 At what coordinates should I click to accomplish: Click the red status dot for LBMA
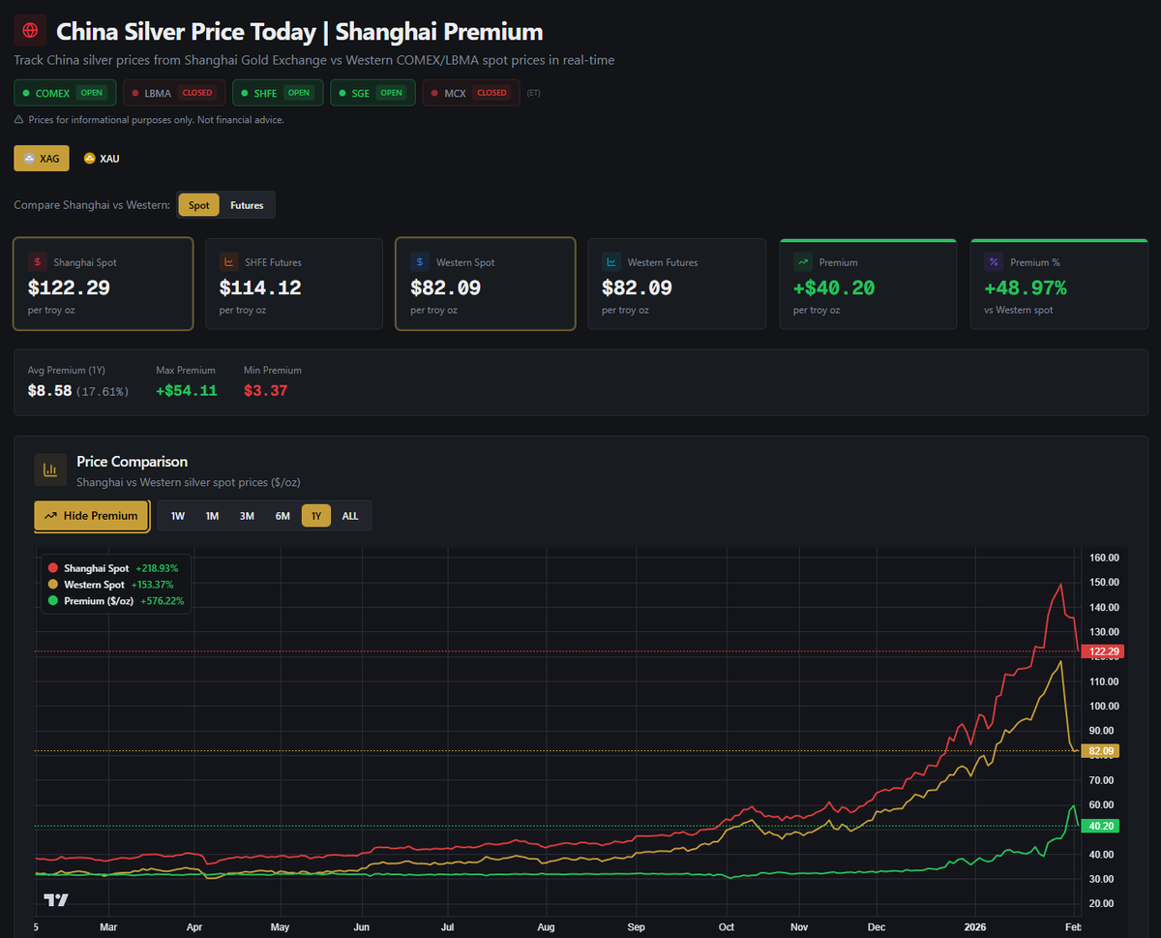tap(135, 93)
